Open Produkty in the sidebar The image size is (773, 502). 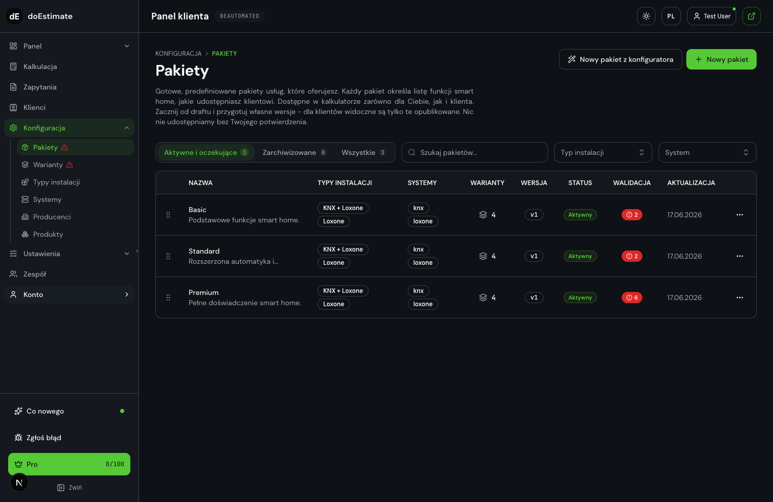76,234
